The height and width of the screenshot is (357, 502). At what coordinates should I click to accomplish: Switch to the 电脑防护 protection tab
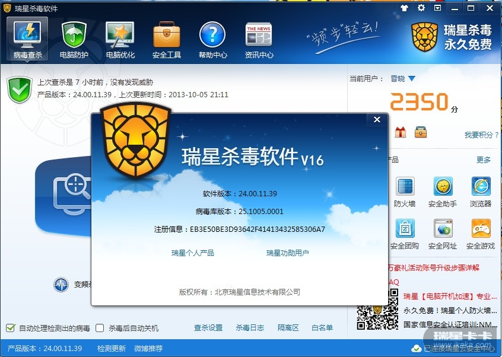point(74,39)
